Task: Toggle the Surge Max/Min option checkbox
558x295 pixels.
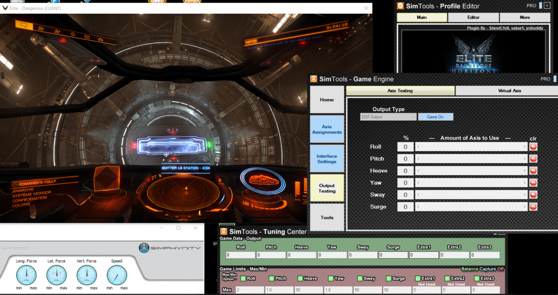Action: [389, 278]
